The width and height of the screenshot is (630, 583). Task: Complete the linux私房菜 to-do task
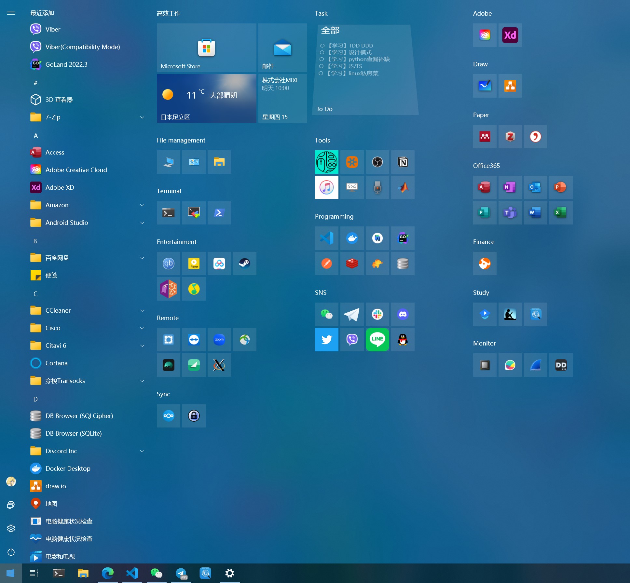321,73
